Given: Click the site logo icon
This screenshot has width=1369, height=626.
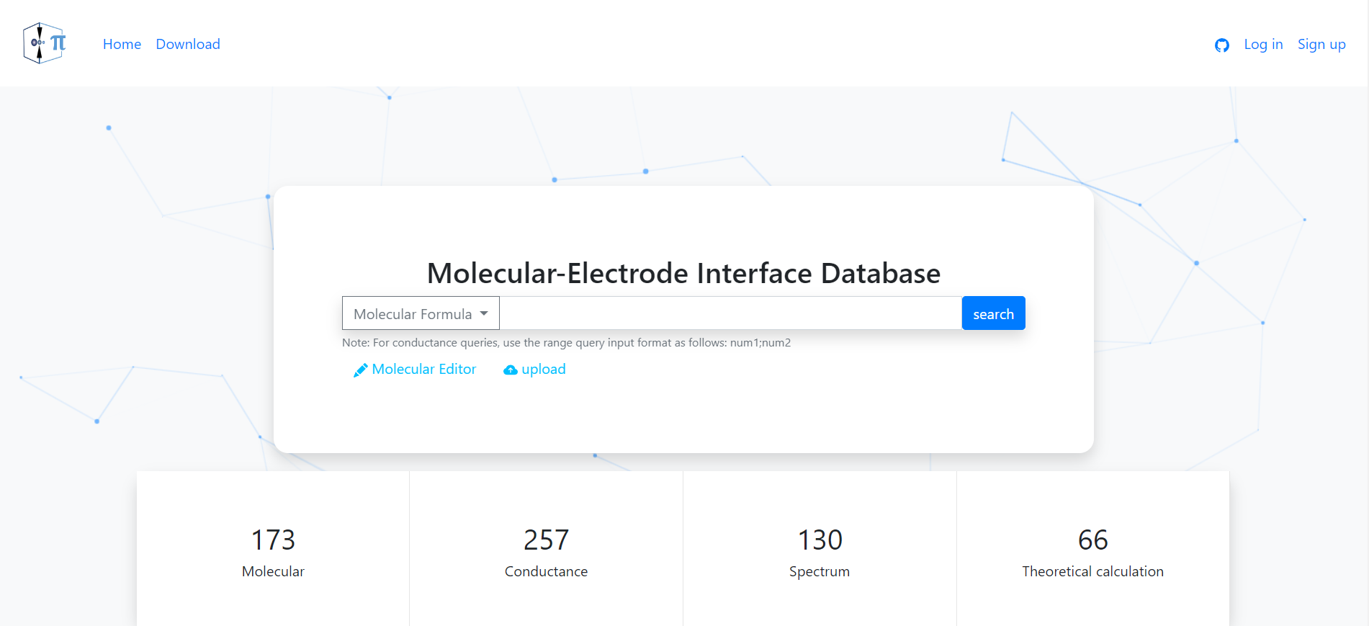Looking at the screenshot, I should coord(44,43).
